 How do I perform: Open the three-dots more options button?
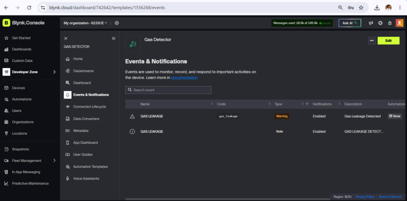click(372, 41)
